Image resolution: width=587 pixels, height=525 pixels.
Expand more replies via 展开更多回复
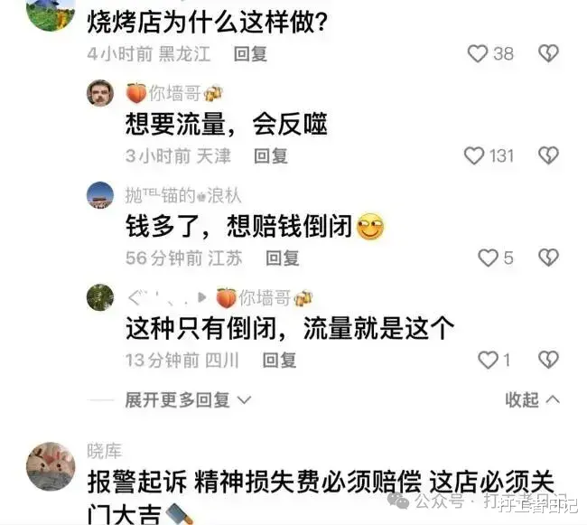(188, 400)
